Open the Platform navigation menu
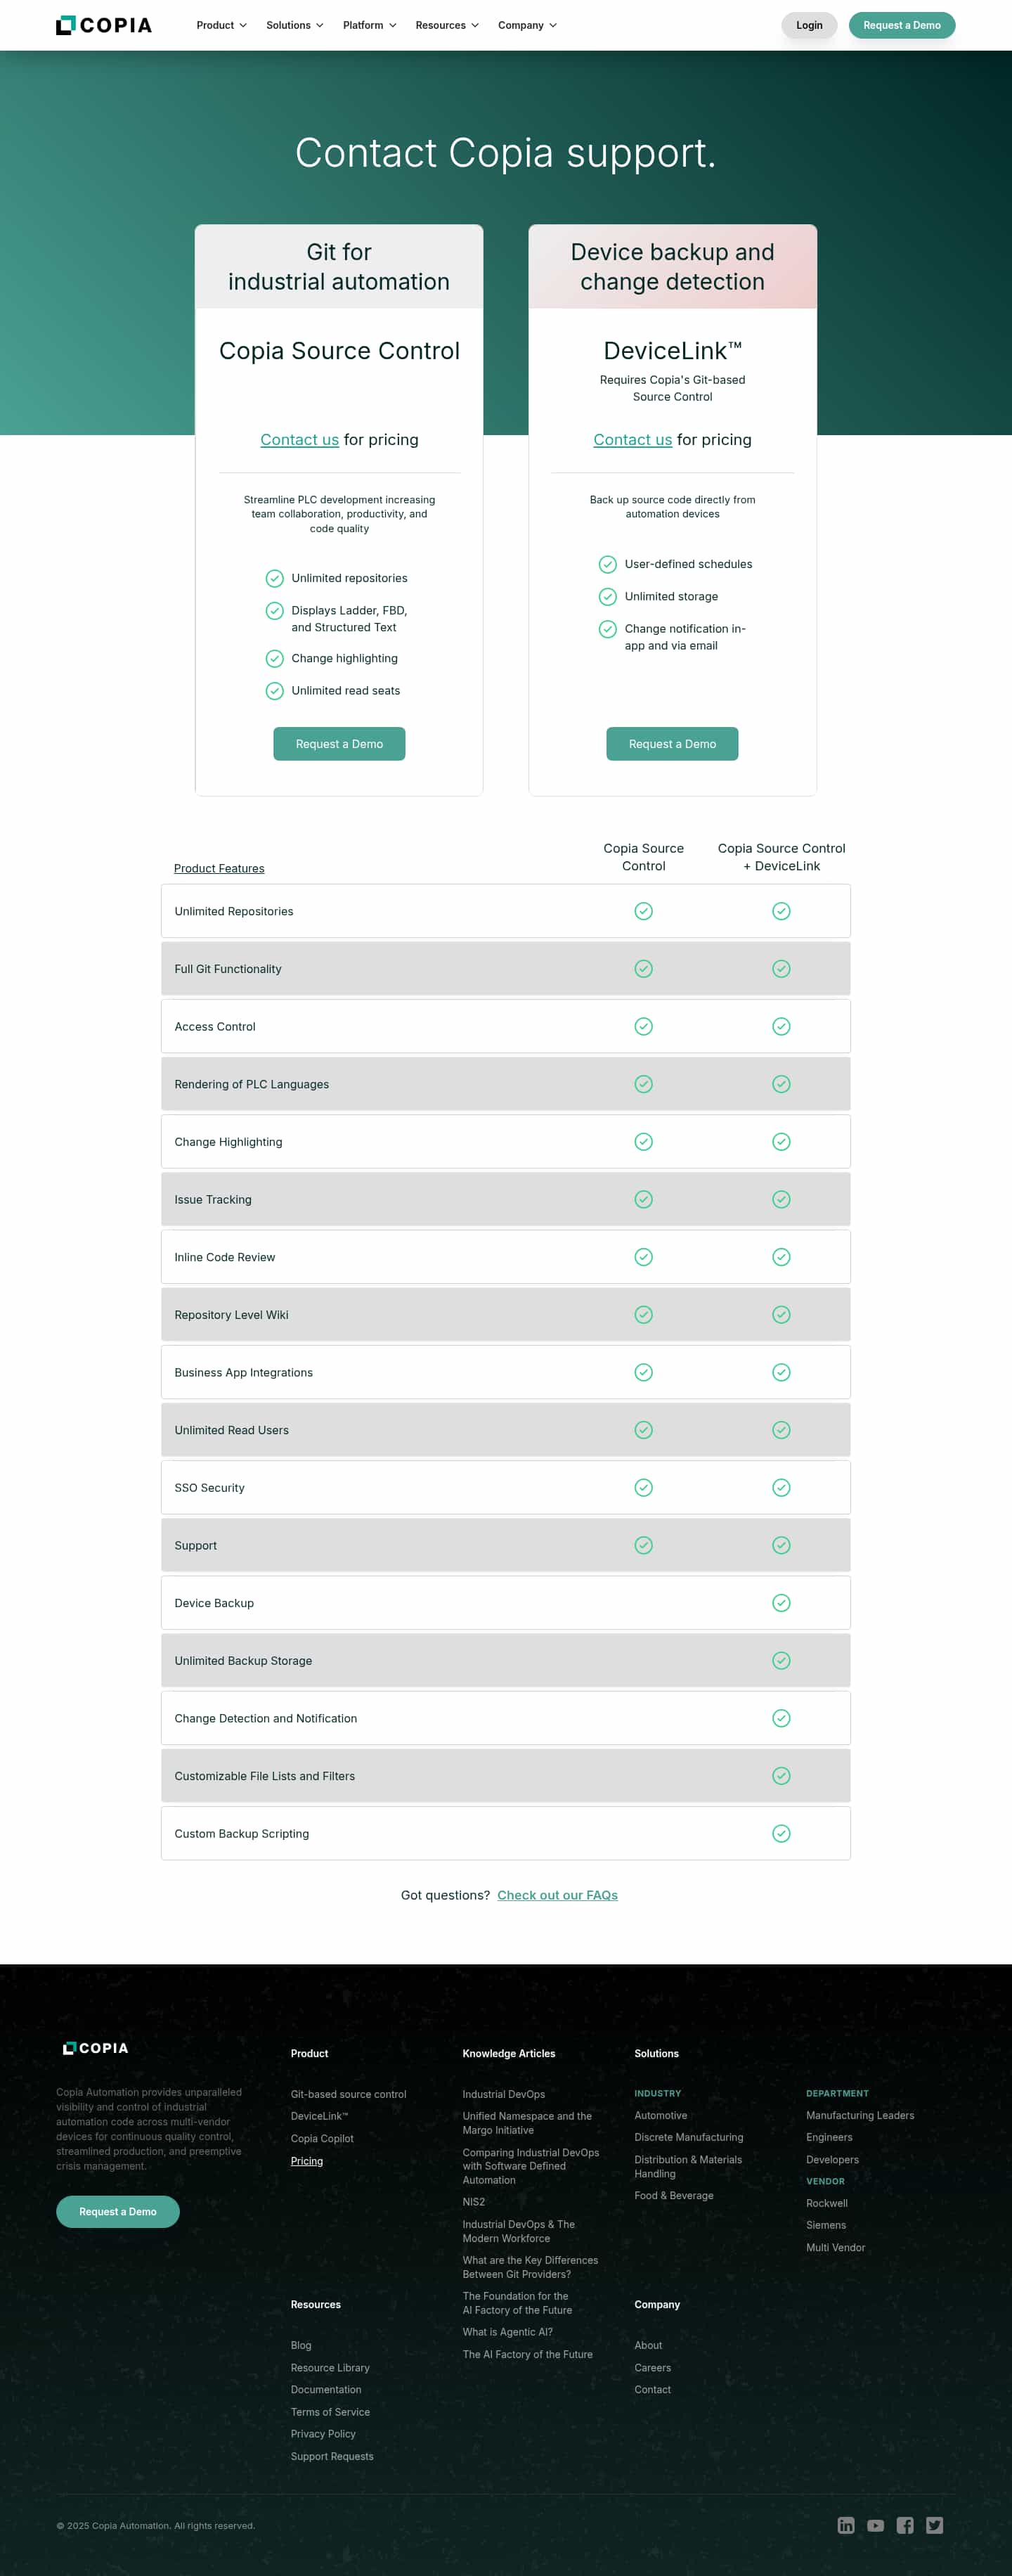The width and height of the screenshot is (1012, 2576). click(369, 25)
